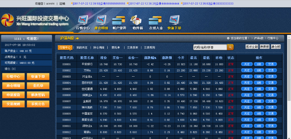Click the 注销 logout link

[62, 3]
